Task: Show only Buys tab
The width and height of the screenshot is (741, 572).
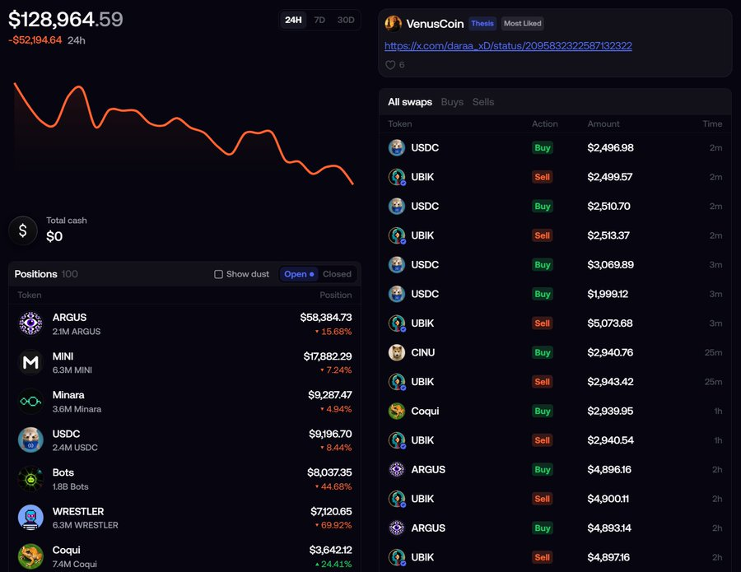Action: 452,102
